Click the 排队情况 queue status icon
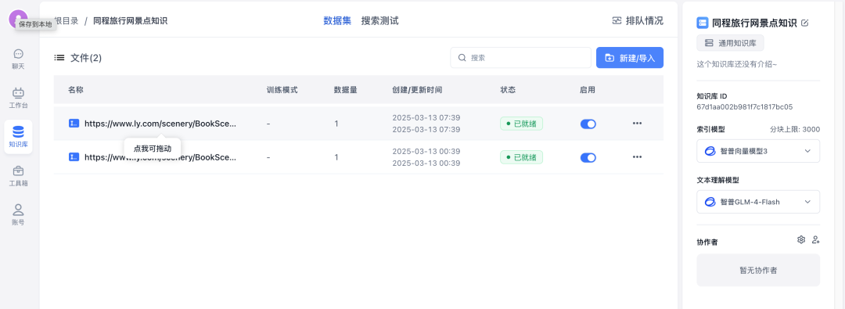845x309 pixels. [x=617, y=21]
